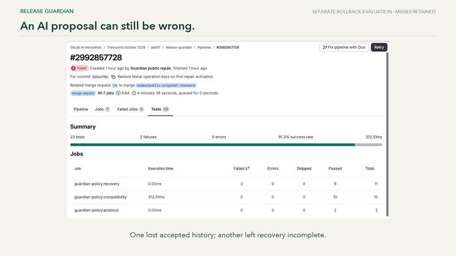Open guardian-policy:compatibility job row
The image size is (456, 256).
click(x=226, y=197)
